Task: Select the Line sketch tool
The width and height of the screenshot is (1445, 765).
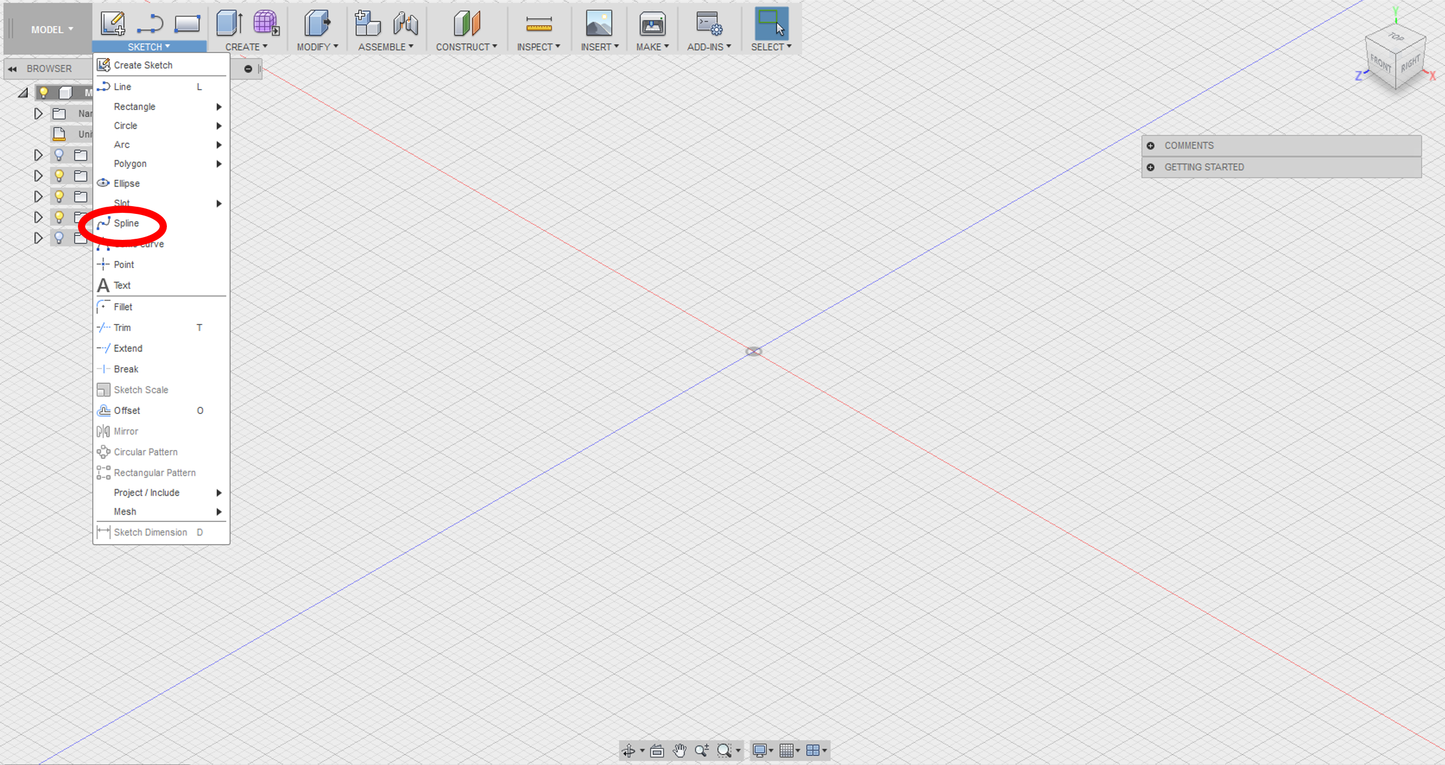Action: point(122,86)
